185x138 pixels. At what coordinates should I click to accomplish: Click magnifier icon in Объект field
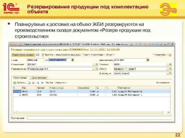171,69
